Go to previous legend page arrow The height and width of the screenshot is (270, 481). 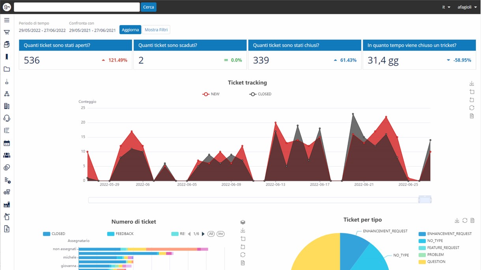(x=189, y=234)
